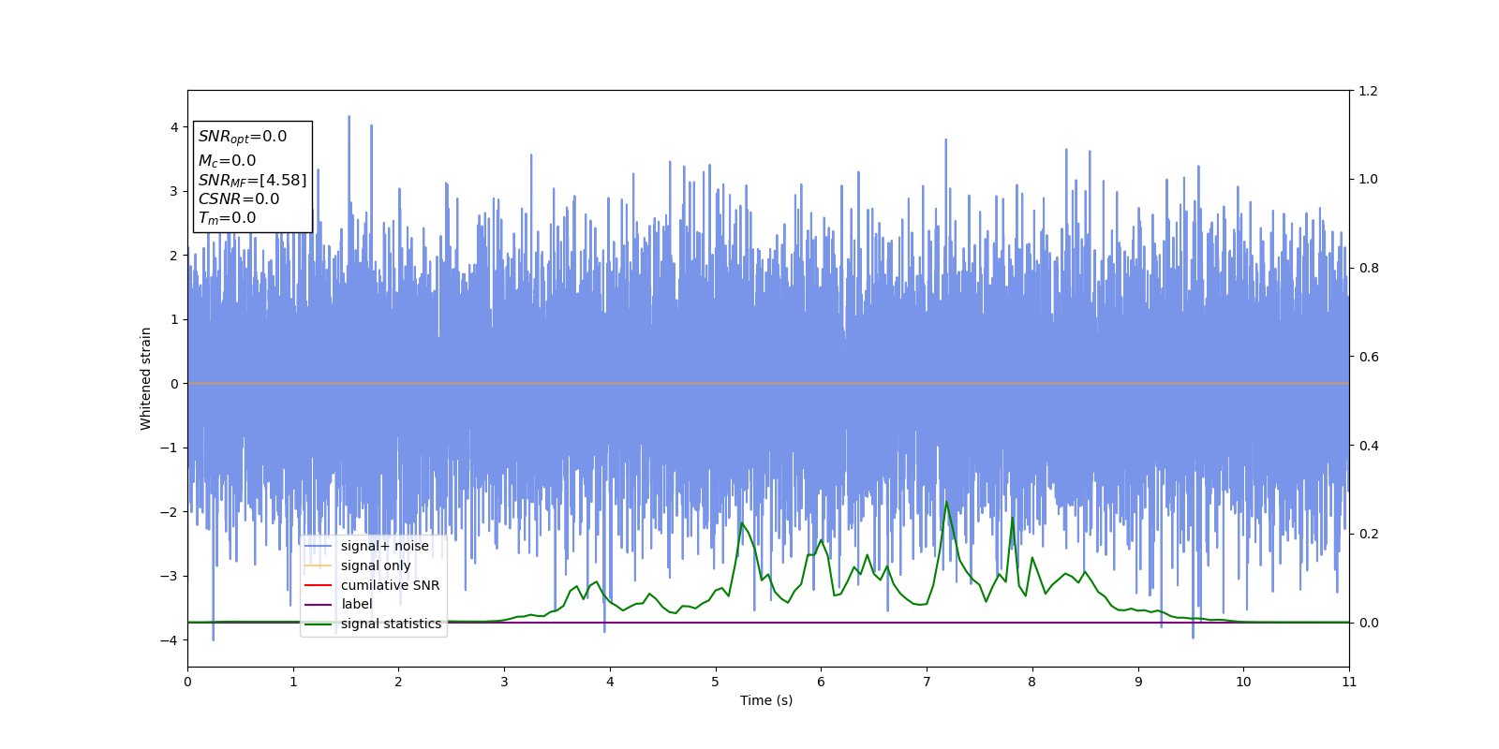1499x749 pixels.
Task: Click the left y-axis tick label −4
Action: (169, 640)
